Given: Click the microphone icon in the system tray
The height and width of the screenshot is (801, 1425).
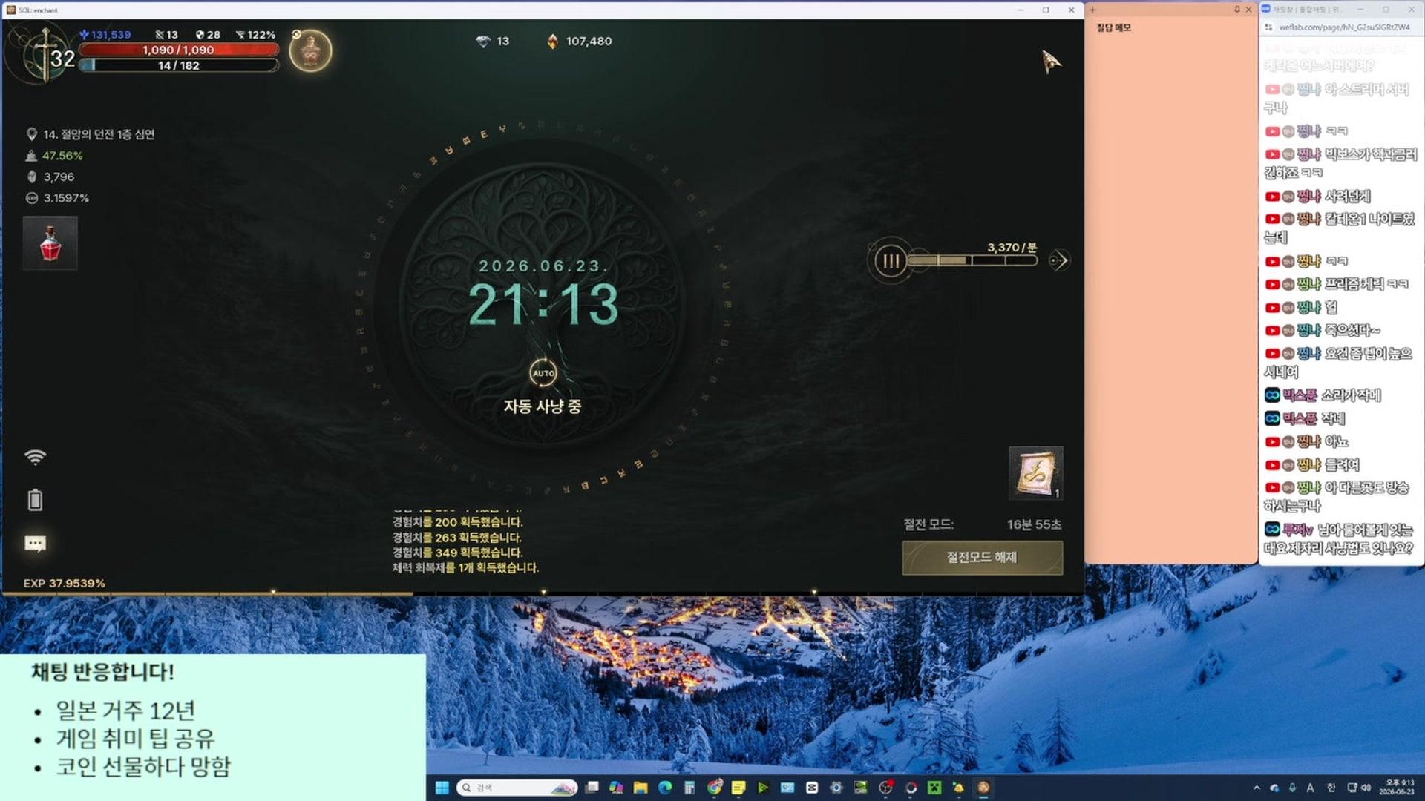Looking at the screenshot, I should click(x=1292, y=788).
